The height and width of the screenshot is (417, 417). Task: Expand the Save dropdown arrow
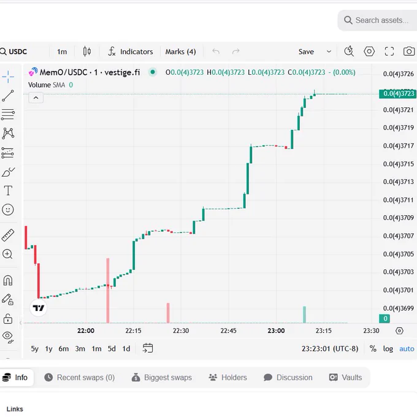pos(329,52)
